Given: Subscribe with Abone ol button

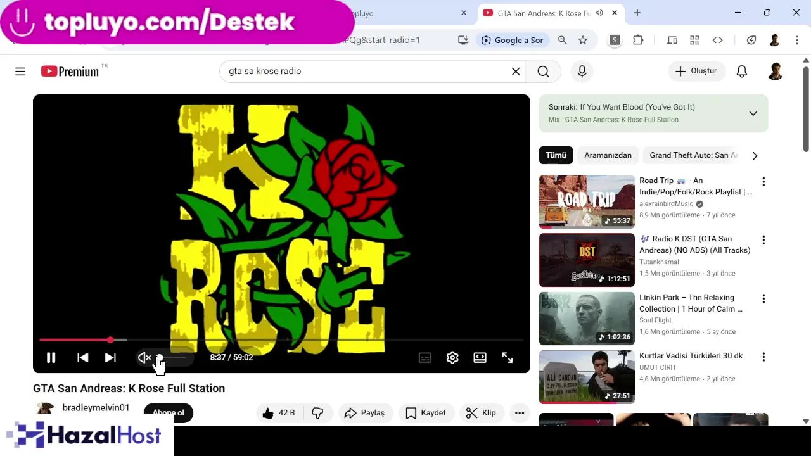Looking at the screenshot, I should [169, 413].
